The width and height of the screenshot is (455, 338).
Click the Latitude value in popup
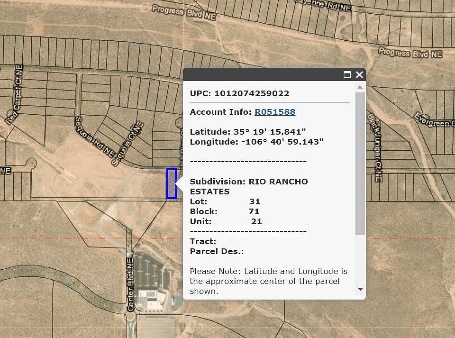[x=267, y=132]
